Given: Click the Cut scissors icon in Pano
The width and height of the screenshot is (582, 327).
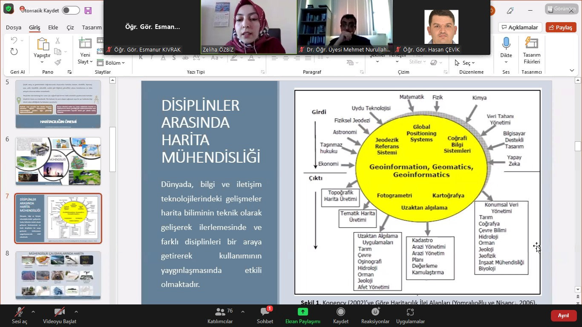Looking at the screenshot, I should 58,41.
